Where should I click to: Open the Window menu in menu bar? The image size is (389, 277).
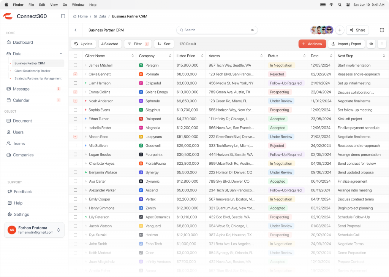[x=78, y=5]
